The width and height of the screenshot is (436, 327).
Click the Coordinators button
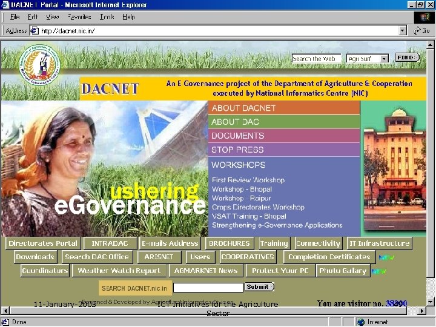pyautogui.click(x=45, y=271)
